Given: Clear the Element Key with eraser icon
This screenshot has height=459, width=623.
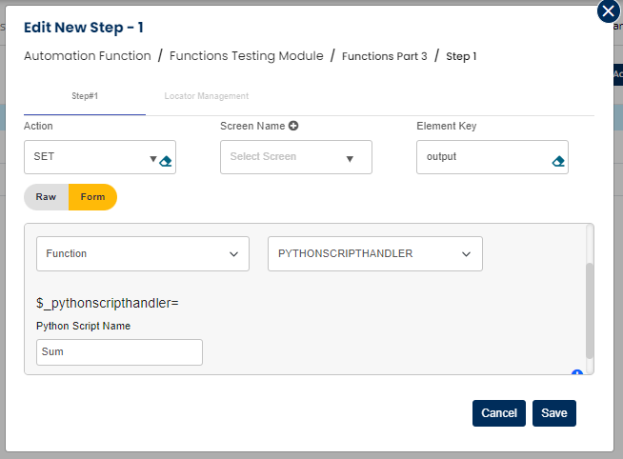Looking at the screenshot, I should (x=558, y=161).
